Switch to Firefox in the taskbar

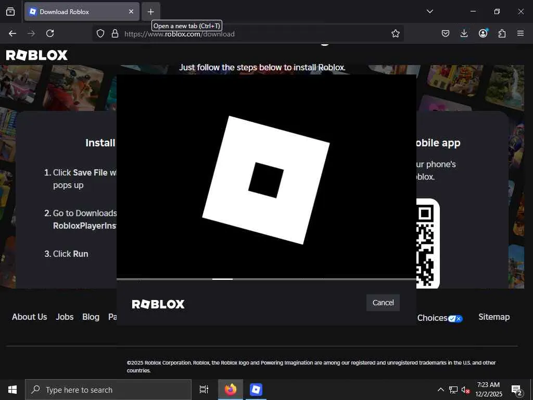[231, 390]
